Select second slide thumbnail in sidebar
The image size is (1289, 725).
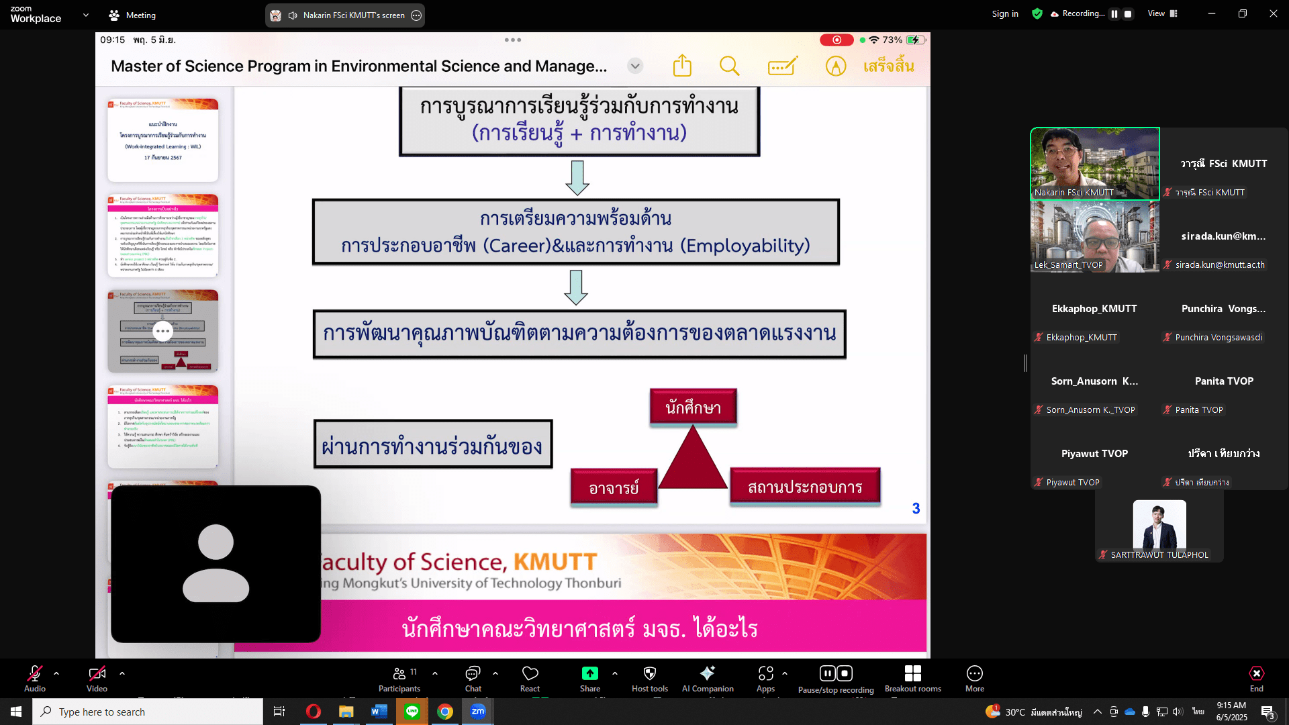pos(163,236)
